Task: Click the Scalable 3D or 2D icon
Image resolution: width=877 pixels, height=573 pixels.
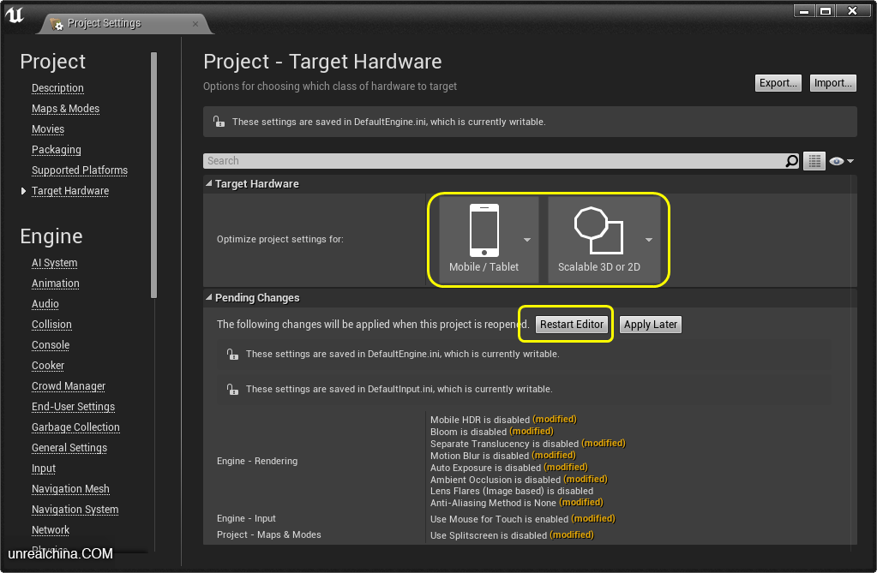Action: click(598, 230)
